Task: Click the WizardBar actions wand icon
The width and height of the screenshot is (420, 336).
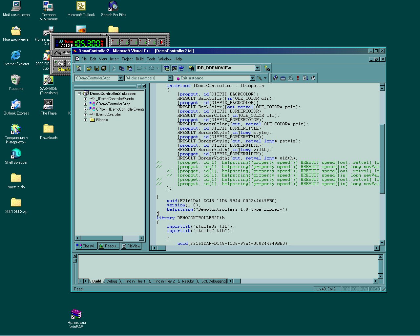Action: 260,78
